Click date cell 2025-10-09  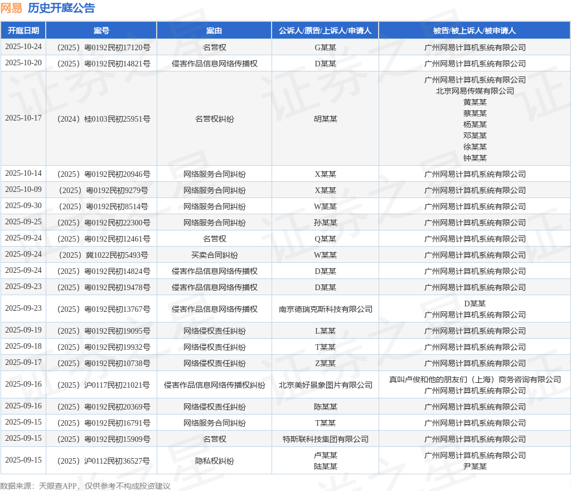pos(23,189)
